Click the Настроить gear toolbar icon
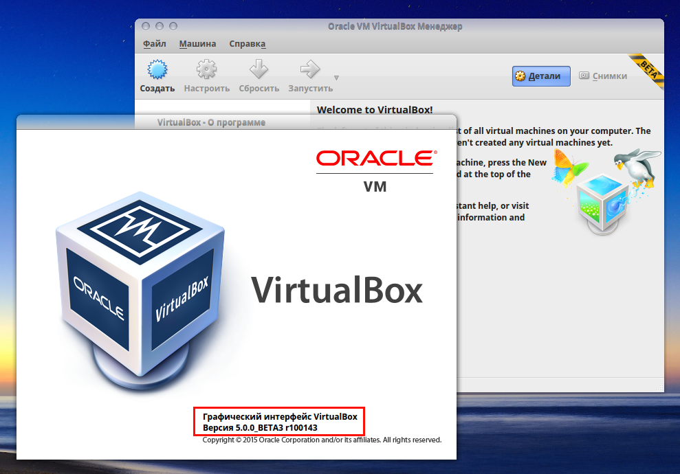680x474 pixels. tap(206, 69)
